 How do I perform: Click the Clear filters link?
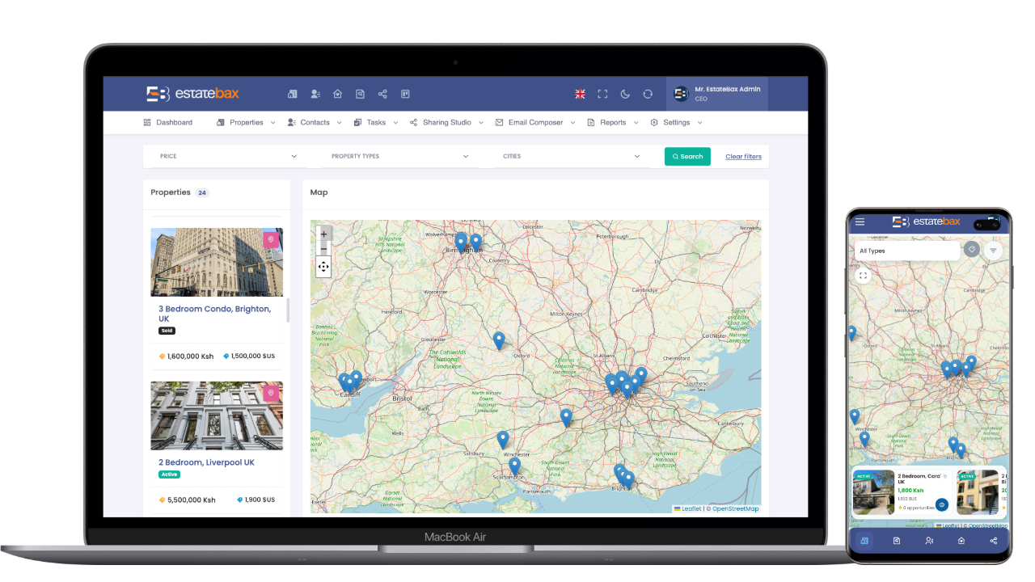(743, 156)
